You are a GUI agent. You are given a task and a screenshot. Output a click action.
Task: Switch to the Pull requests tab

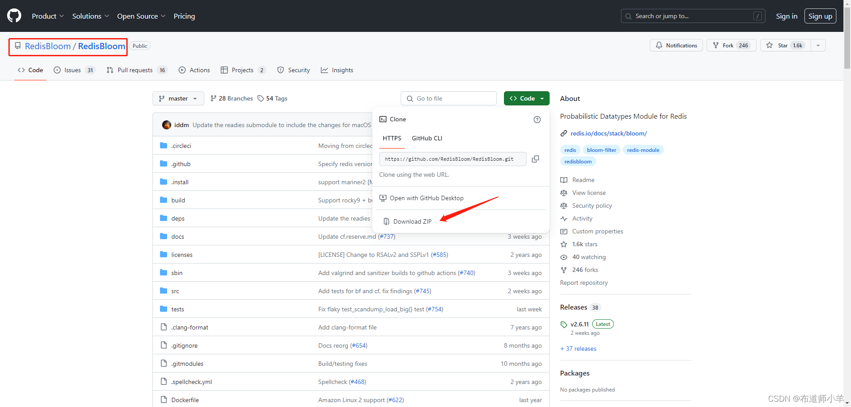[137, 70]
